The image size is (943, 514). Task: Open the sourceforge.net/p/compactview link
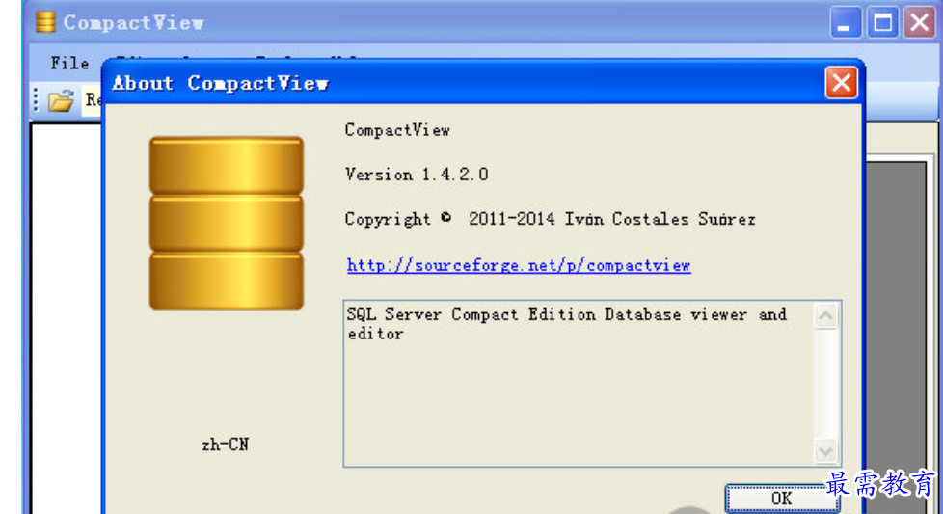pos(519,265)
